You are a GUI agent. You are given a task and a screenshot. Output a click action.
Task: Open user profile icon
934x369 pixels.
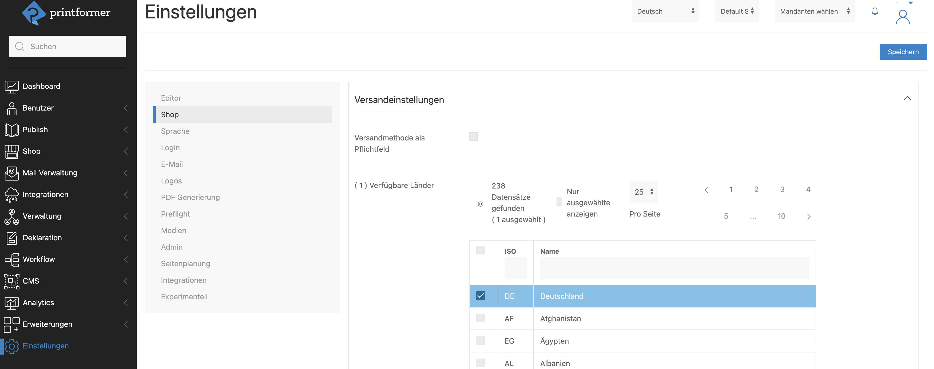pos(902,17)
